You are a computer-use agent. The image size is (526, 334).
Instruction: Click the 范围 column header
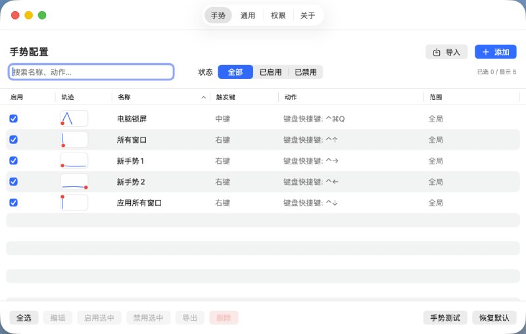tap(436, 97)
